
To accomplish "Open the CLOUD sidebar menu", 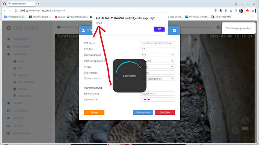I will (18, 126).
